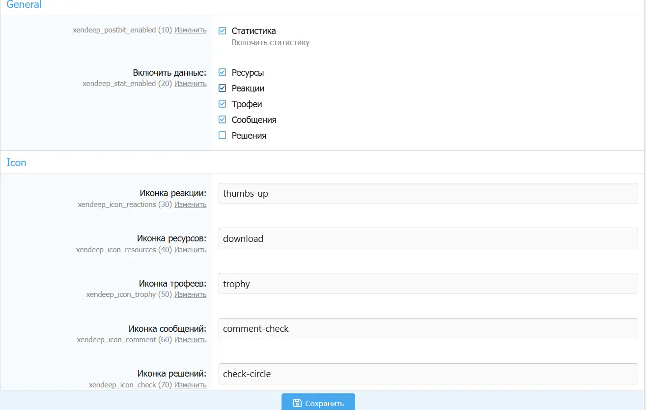646x410 pixels.
Task: Uncheck the Ресурсы checkbox
Action: 223,73
